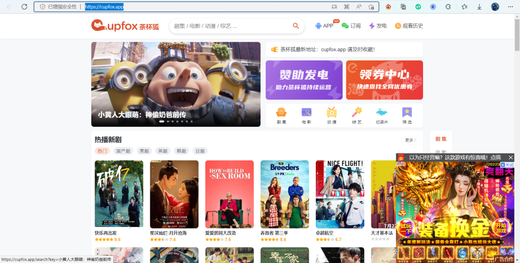Image resolution: width=520 pixels, height=263 pixels.
Task: Open the 综艺 category icon
Action: 357,116
